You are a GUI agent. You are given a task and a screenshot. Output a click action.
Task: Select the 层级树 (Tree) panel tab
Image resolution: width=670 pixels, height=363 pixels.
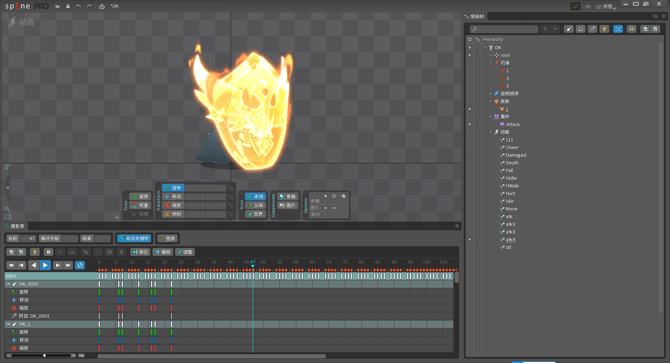coord(475,16)
